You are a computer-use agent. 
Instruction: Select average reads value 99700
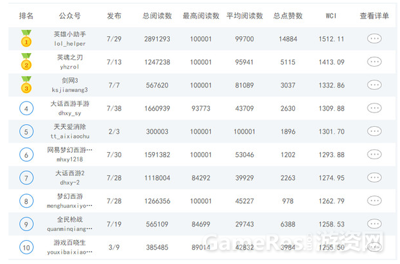(244, 39)
